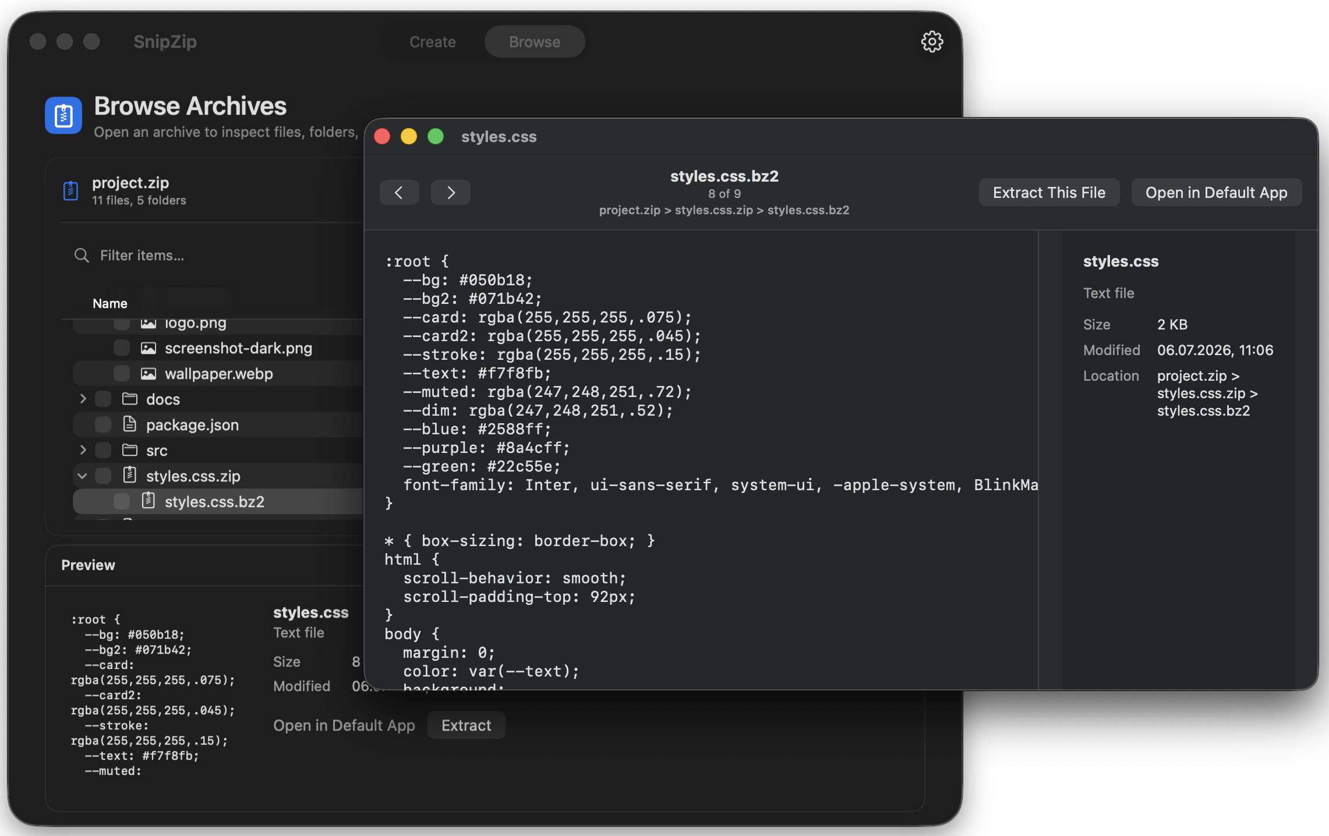This screenshot has width=1329, height=836.
Task: Zoom the styles.css preview window
Action: (x=436, y=137)
